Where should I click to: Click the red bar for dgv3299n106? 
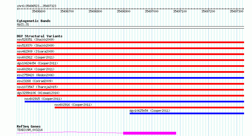click(x=130, y=96)
